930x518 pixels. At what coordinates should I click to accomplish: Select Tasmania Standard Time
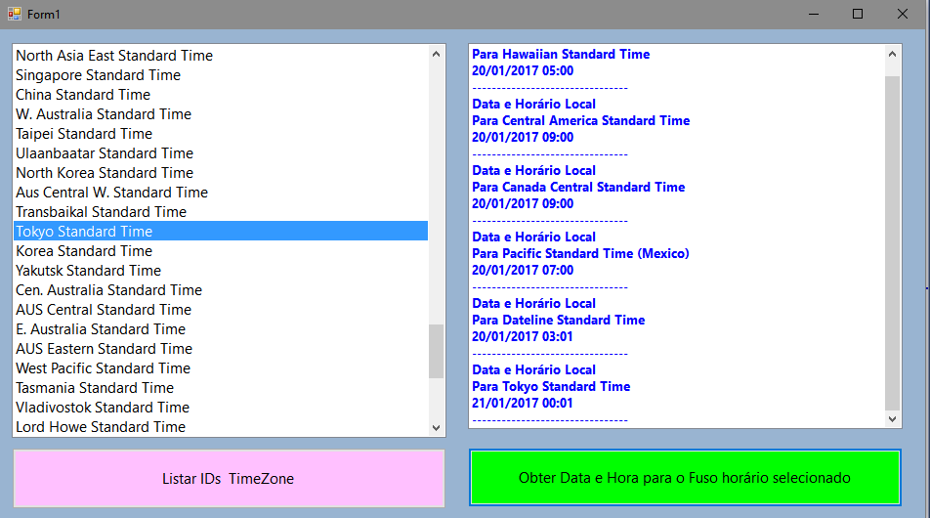point(221,388)
